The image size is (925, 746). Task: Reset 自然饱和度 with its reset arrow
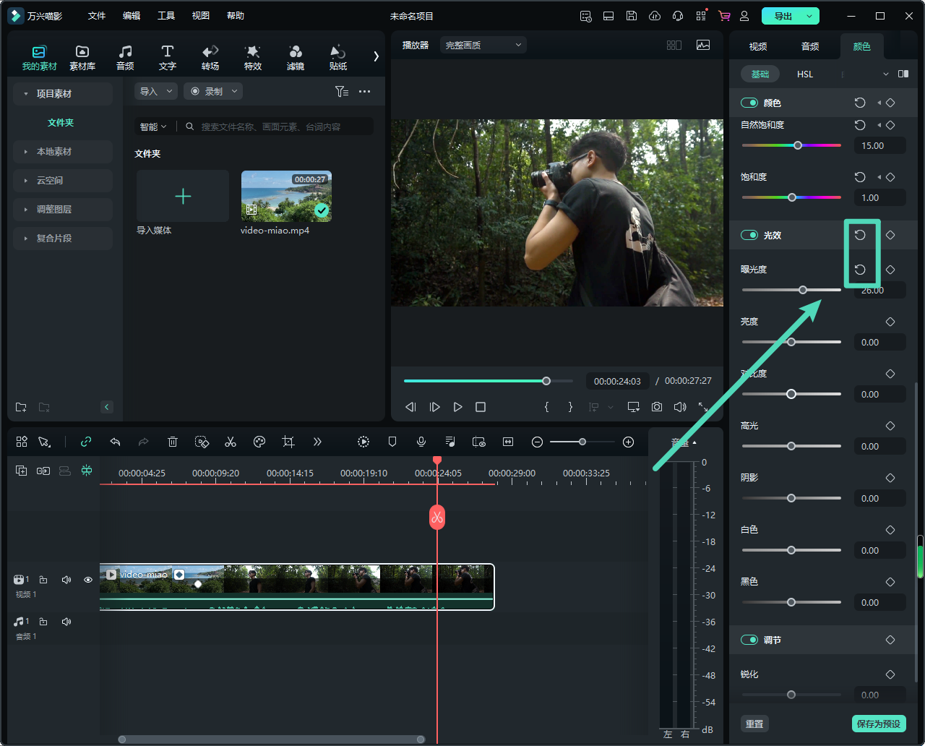point(860,125)
